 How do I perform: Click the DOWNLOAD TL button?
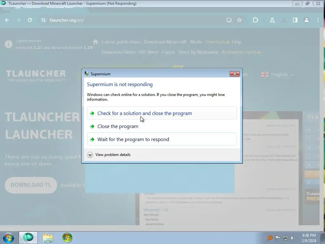pos(31,185)
